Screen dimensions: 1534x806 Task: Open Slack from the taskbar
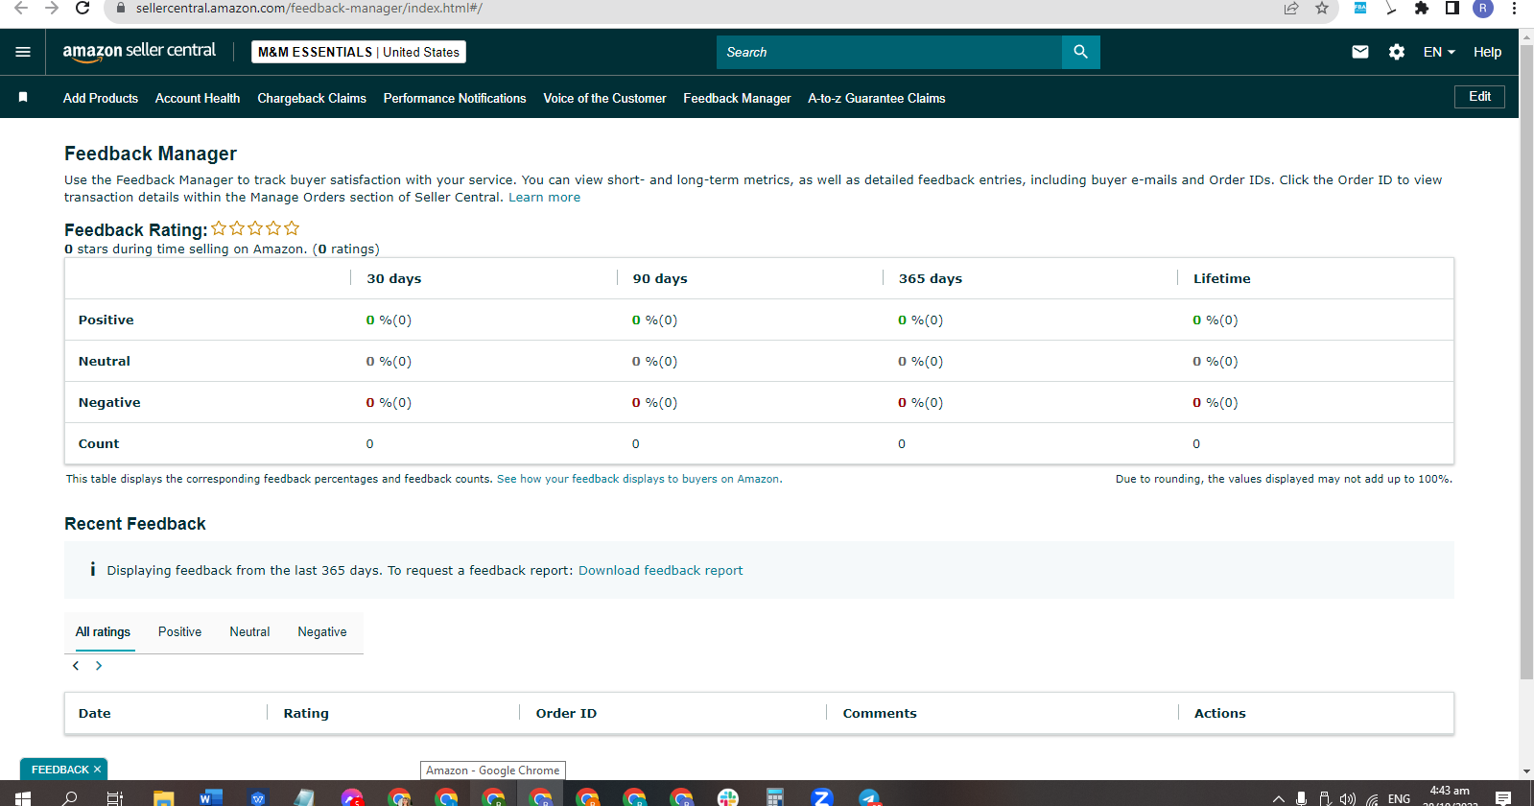[728, 797]
